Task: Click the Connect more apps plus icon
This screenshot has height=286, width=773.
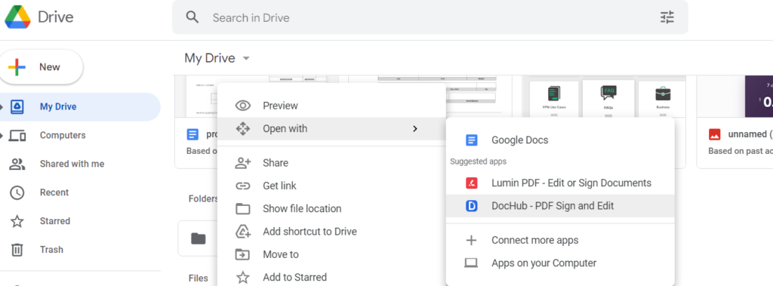Action: tap(471, 240)
